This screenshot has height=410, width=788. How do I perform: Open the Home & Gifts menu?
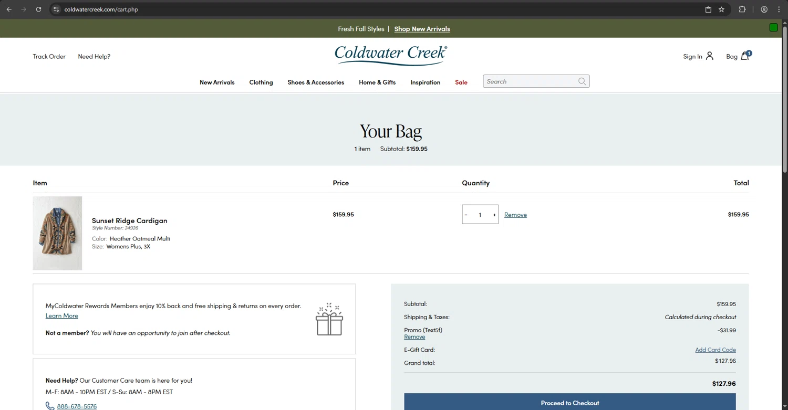coord(377,82)
